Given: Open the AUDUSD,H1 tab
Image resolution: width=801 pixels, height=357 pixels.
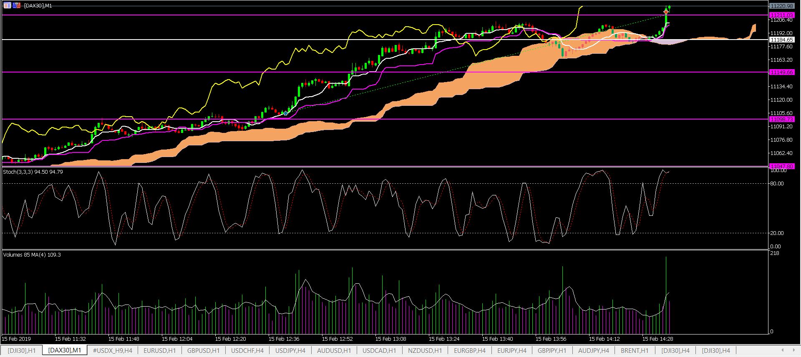Looking at the screenshot, I should point(334,350).
